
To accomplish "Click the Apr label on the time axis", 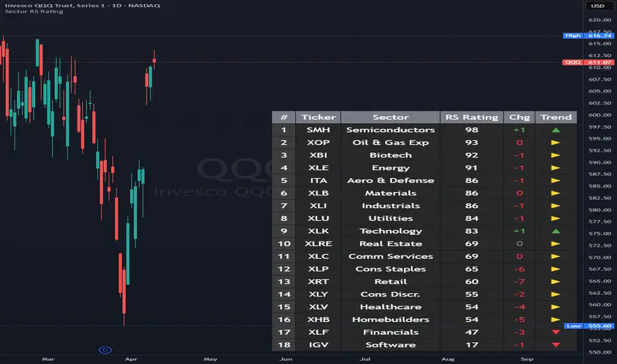I will [x=131, y=359].
